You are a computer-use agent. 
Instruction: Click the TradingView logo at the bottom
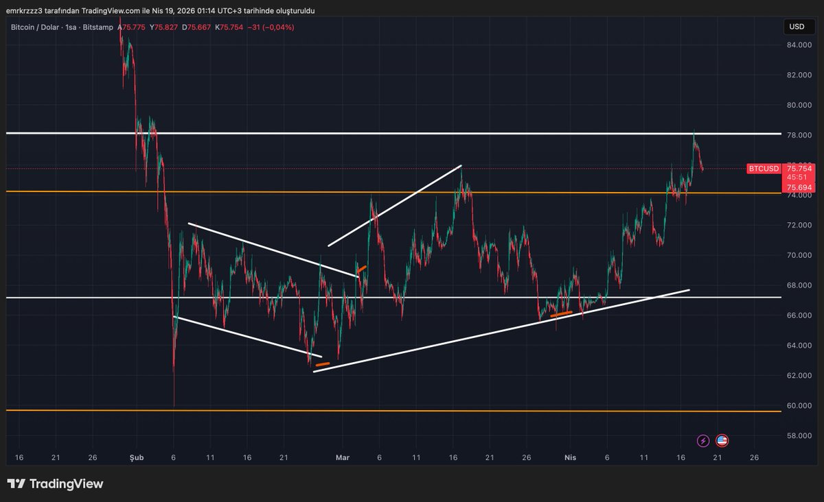[55, 483]
